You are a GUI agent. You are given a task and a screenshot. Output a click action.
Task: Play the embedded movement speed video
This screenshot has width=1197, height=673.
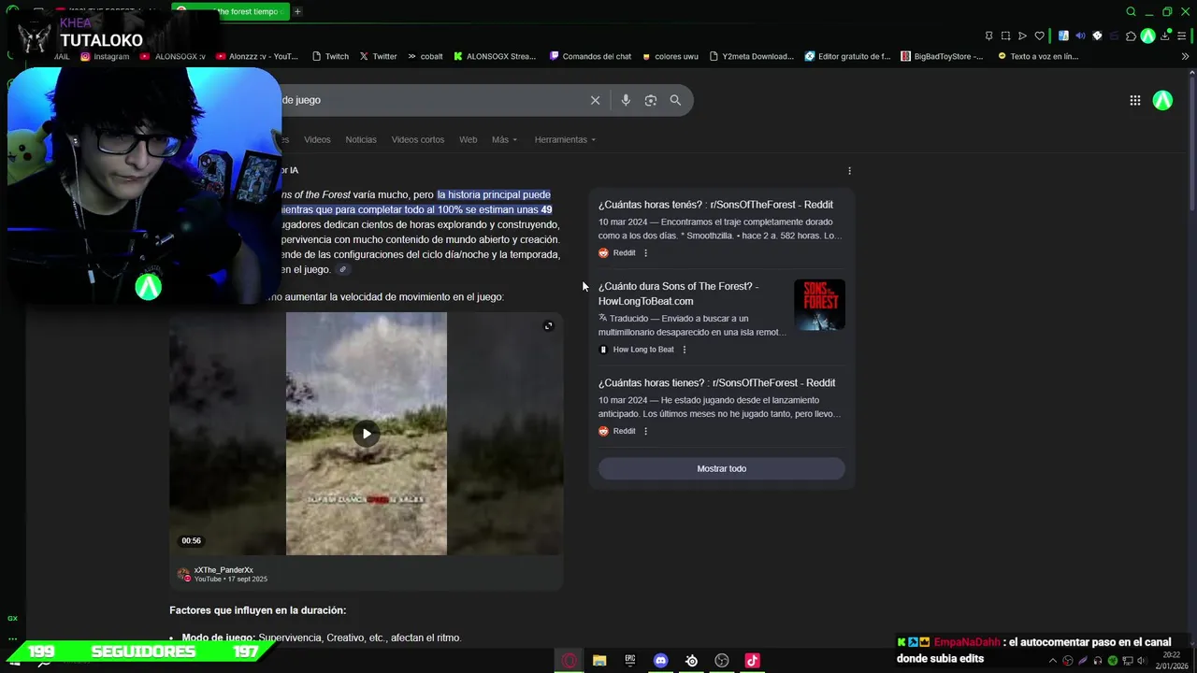click(x=366, y=433)
